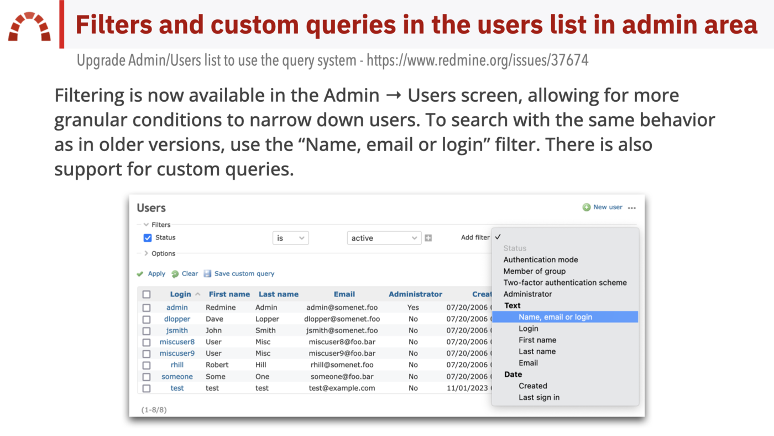The image size is (774, 436).
Task: Click the checkmark at top of filter dropdown
Action: click(x=498, y=236)
